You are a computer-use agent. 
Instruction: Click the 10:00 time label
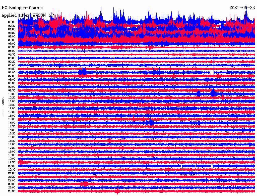(x=12, y=94)
